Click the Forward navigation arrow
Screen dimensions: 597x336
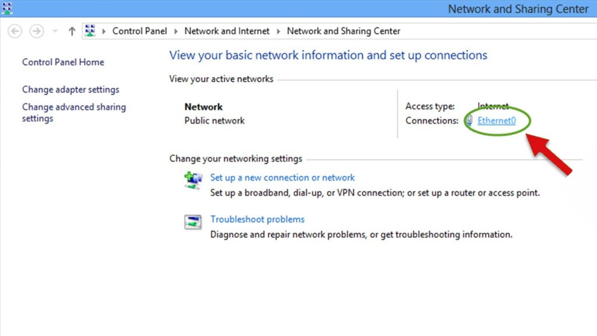point(37,32)
